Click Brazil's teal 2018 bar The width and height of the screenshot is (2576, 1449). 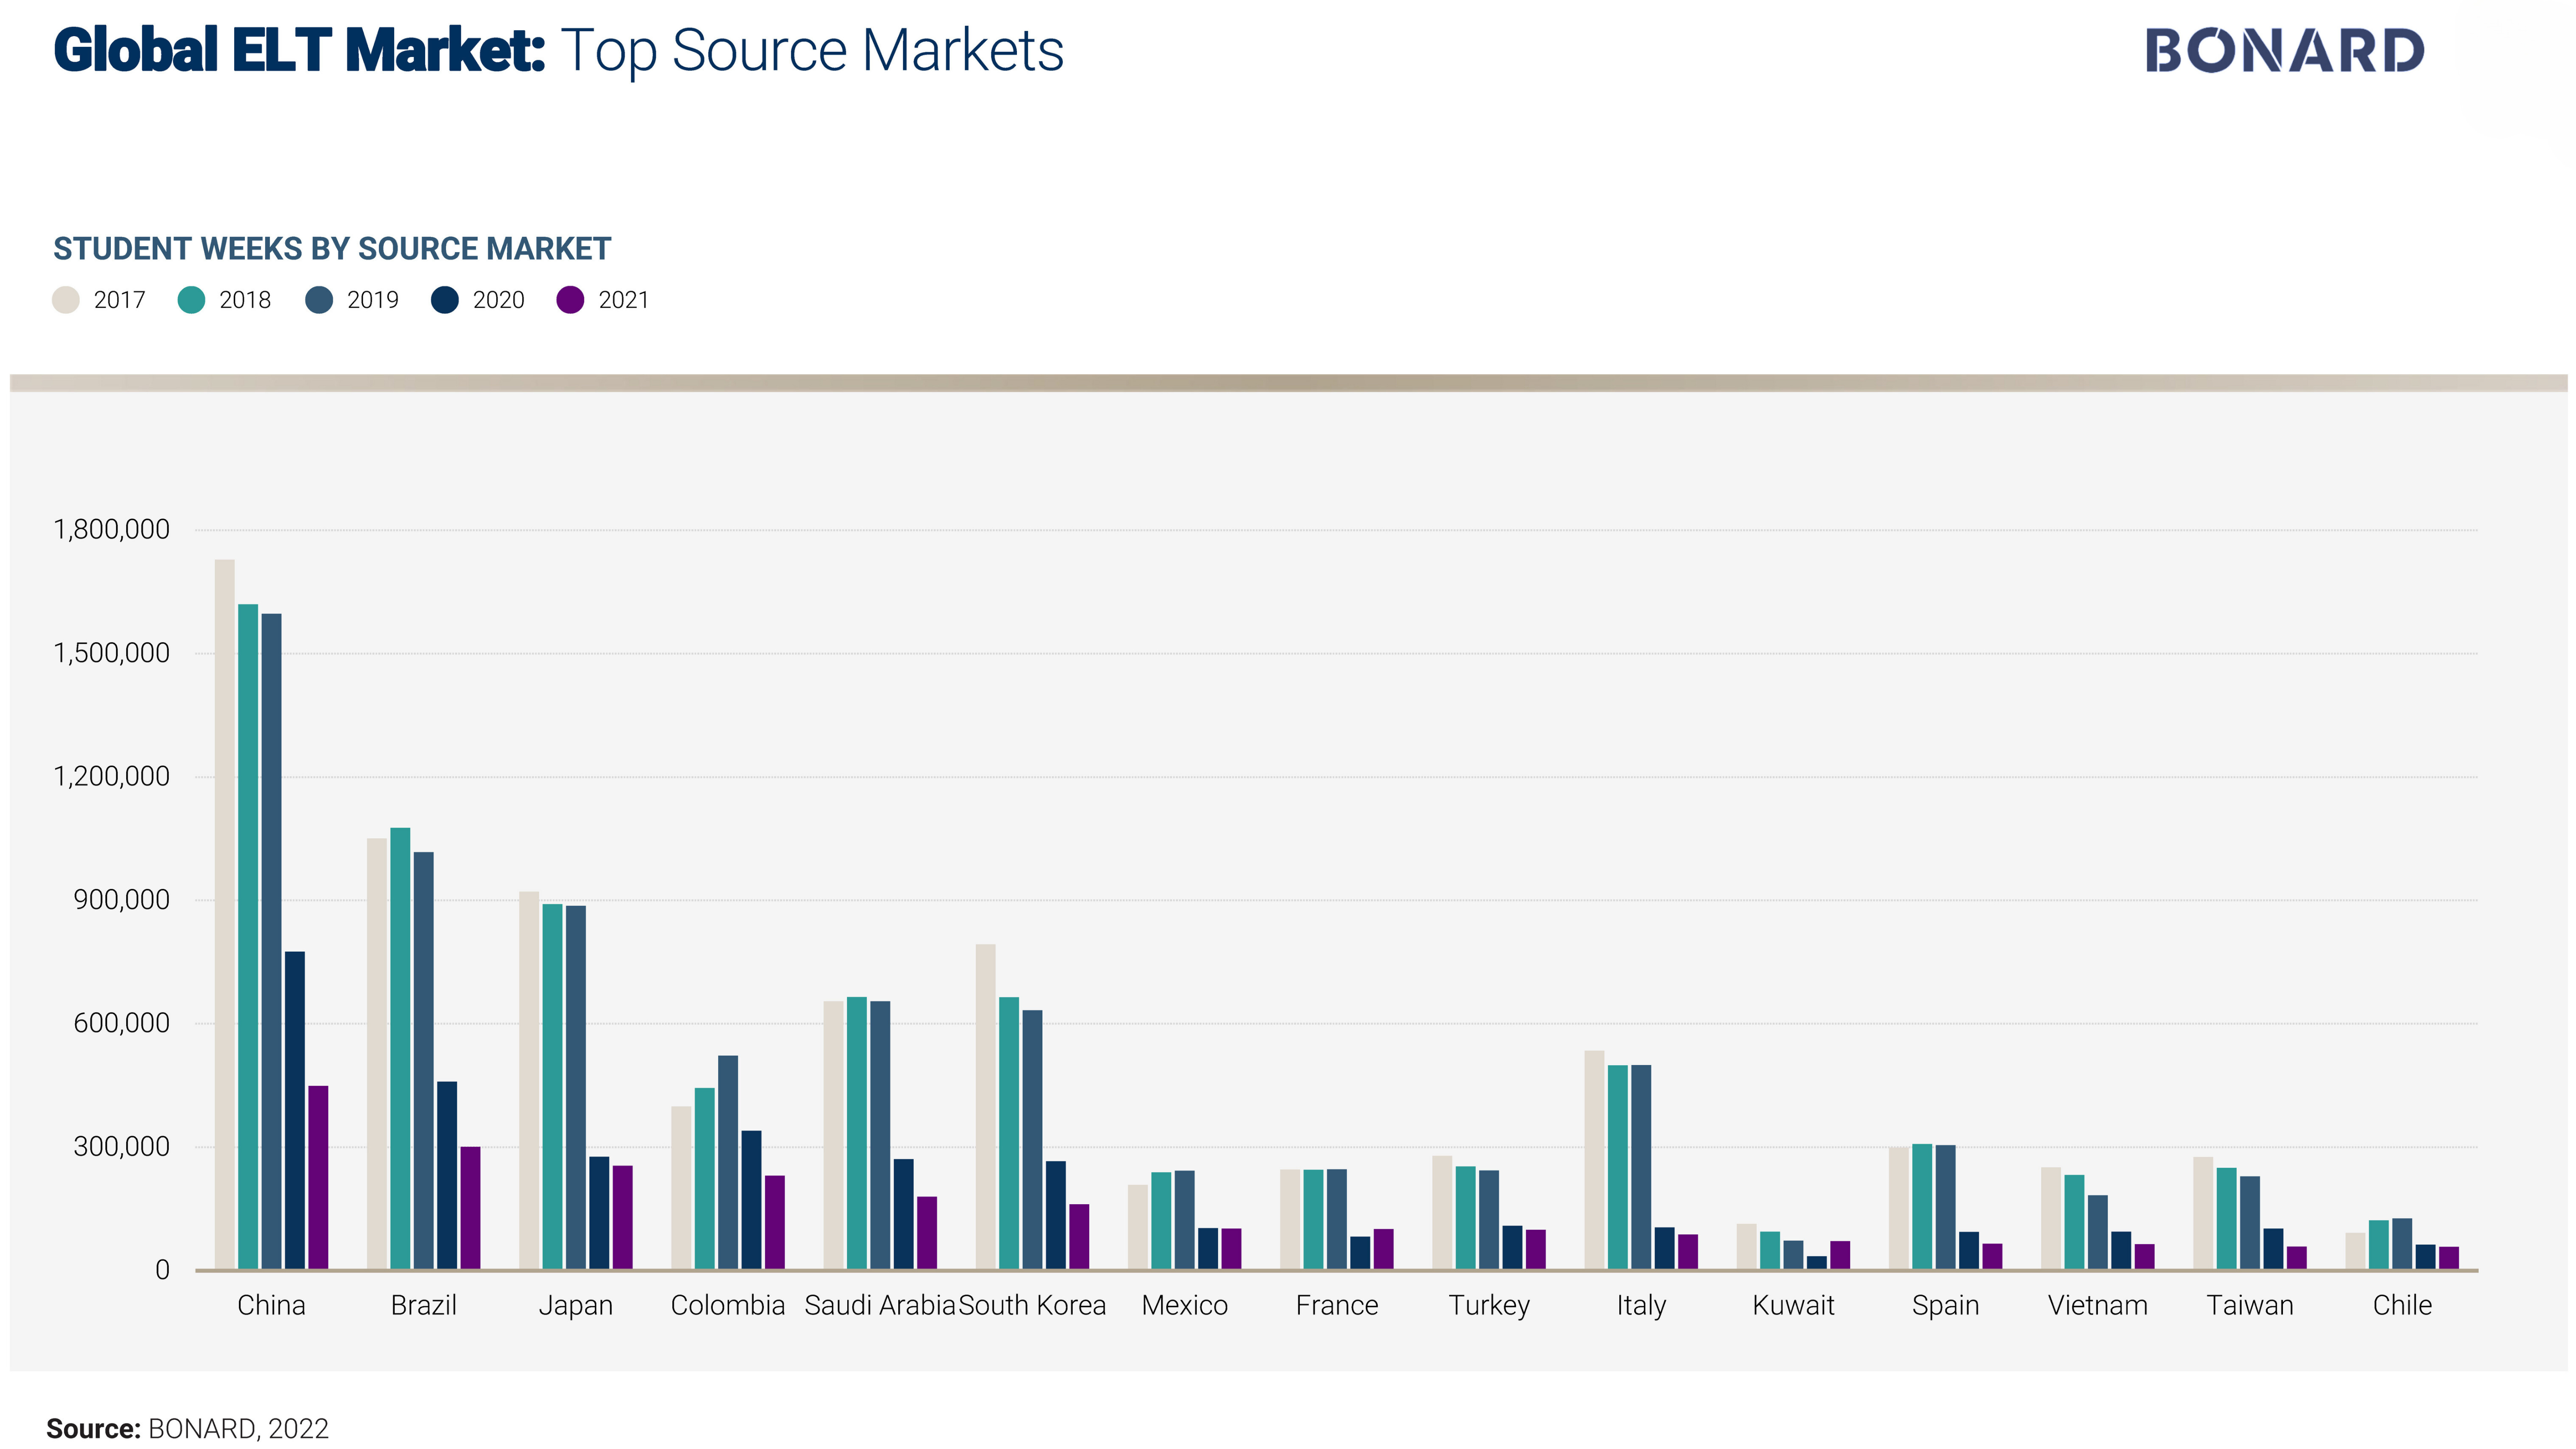point(400,1049)
